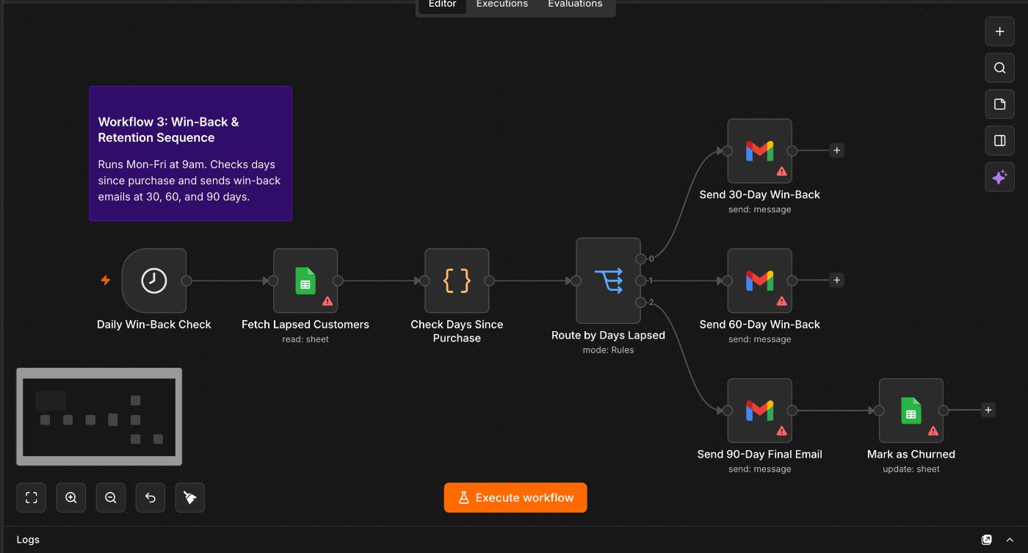Pop out the Logs panel
The image size is (1028, 553).
[987, 540]
